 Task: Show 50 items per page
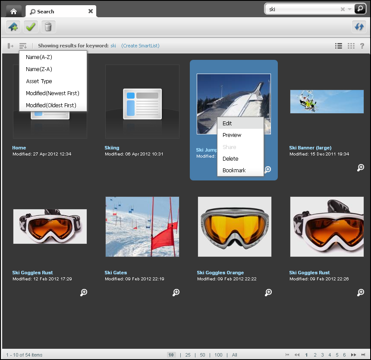202,355
